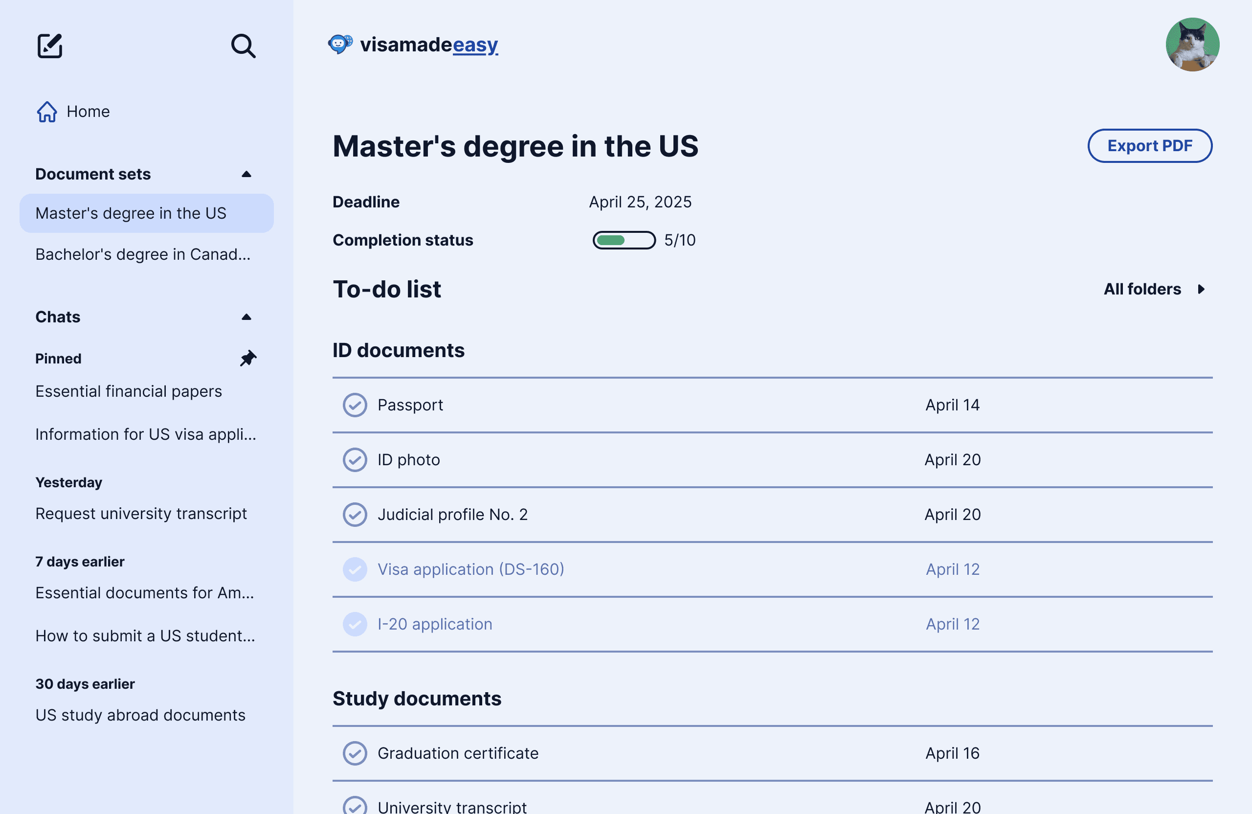Mark ID photo as complete
Screen dimensions: 1252x814
[x=355, y=460]
